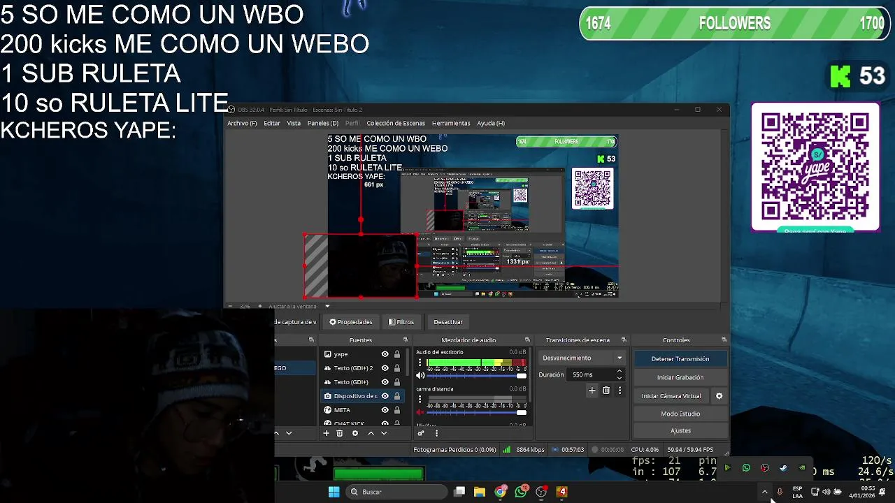Open Ajustes in Controles panel
This screenshot has height=503, width=895.
680,431
